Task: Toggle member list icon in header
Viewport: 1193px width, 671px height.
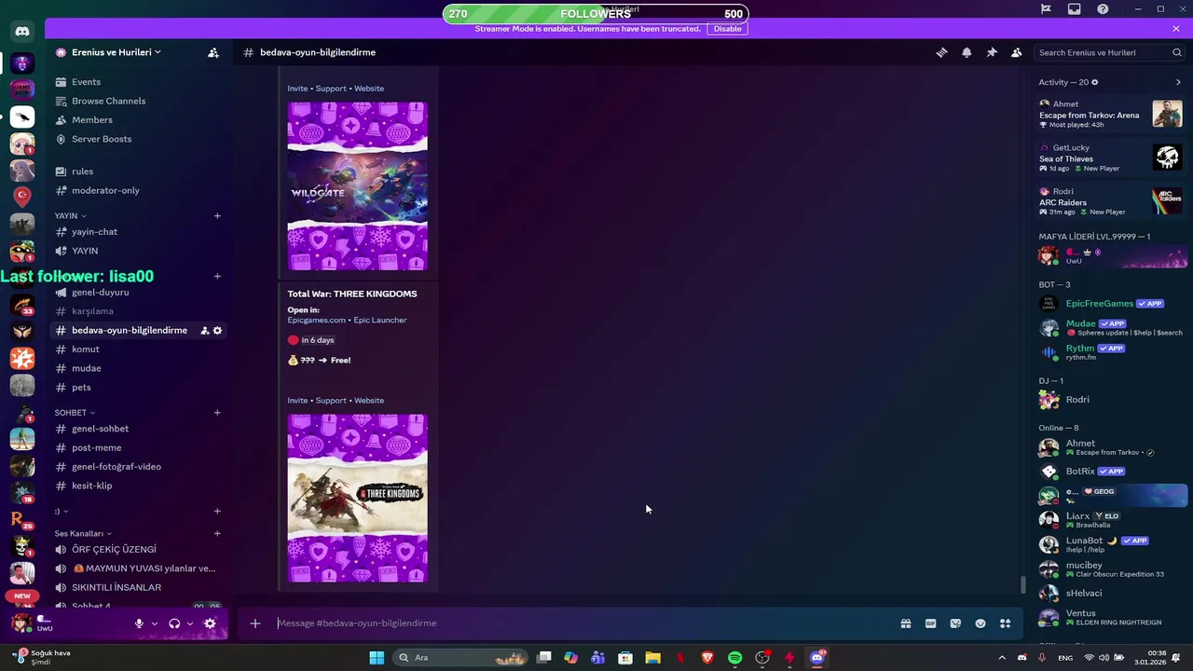Action: coord(1017,52)
